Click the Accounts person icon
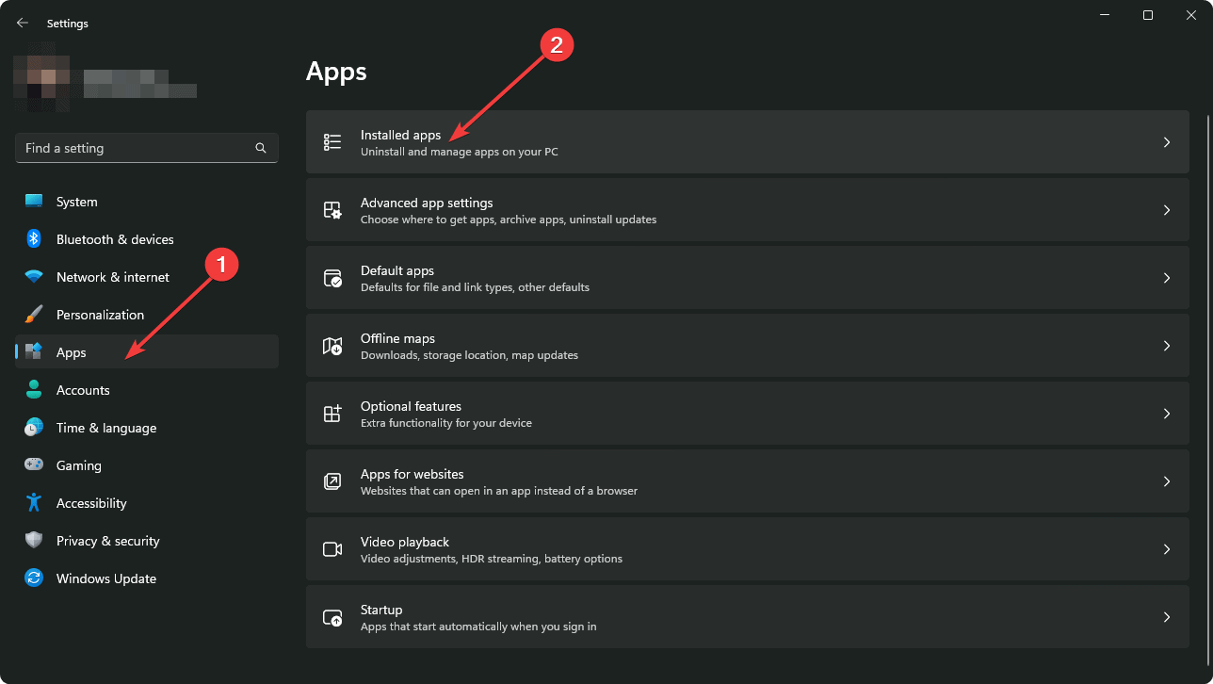The height and width of the screenshot is (684, 1213). point(34,390)
